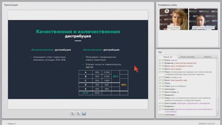
Task: Click message подождите, связываемся с платформой
Action: (x=193, y=103)
